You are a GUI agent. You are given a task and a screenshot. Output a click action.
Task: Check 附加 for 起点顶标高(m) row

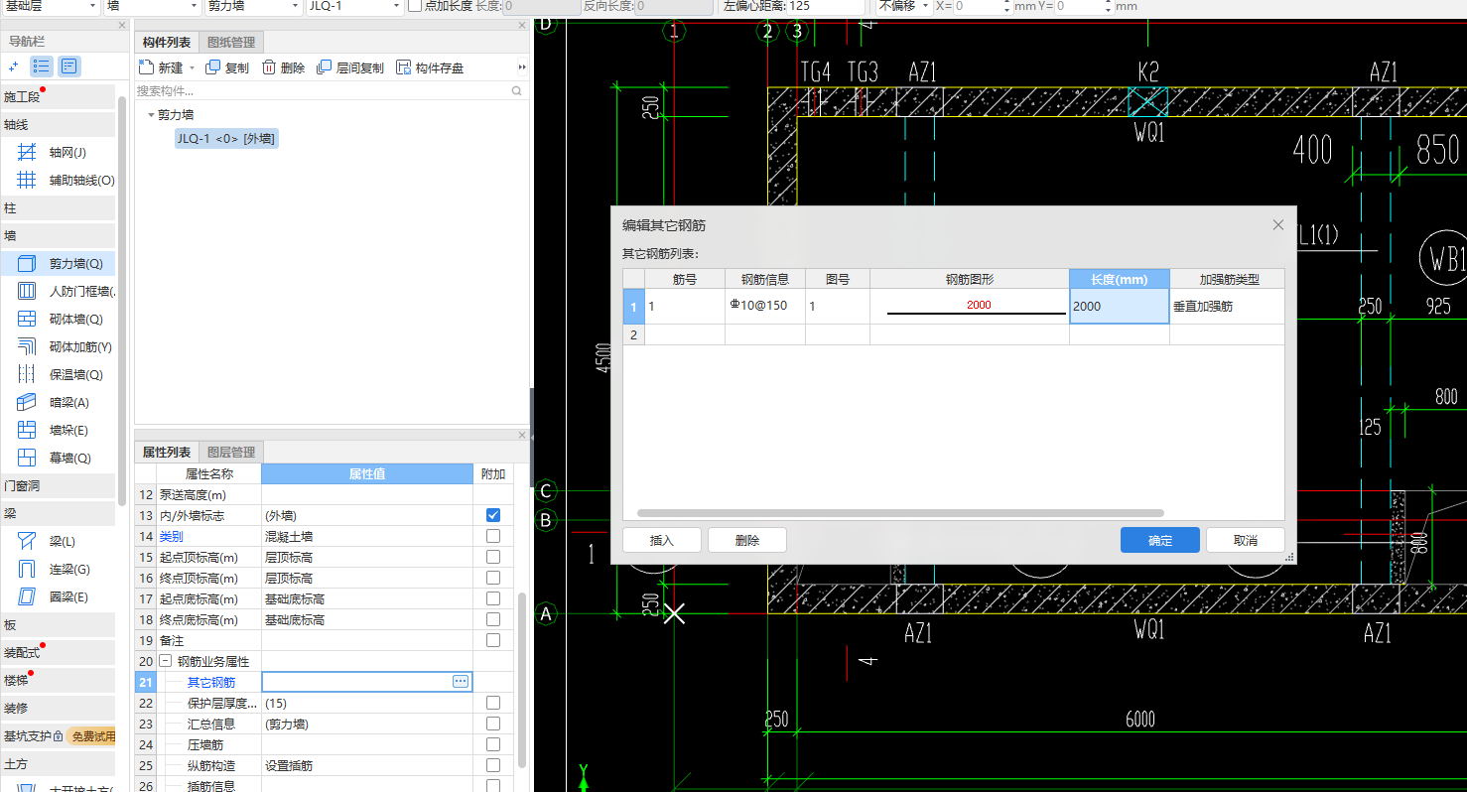click(x=493, y=557)
